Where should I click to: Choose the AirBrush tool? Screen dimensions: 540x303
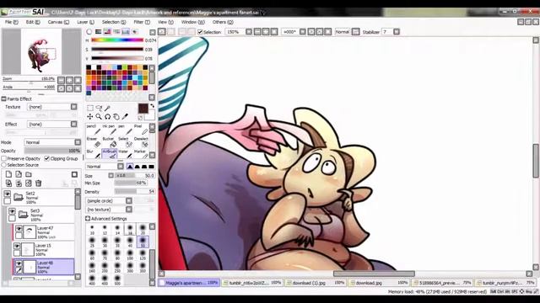109,154
